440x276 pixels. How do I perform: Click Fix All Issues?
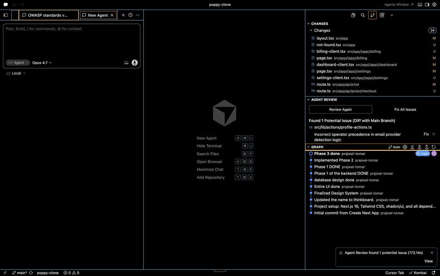click(405, 109)
